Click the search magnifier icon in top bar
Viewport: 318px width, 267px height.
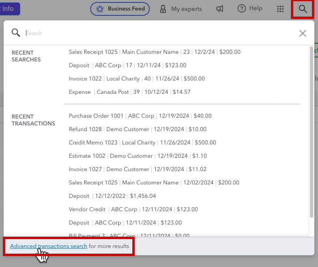pos(303,9)
